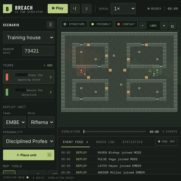Select the diamond objective marker on the map
This screenshot has height=181, width=181.
tap(150, 70)
